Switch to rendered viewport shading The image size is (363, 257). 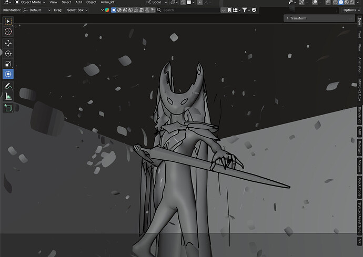pyautogui.click(x=352, y=2)
